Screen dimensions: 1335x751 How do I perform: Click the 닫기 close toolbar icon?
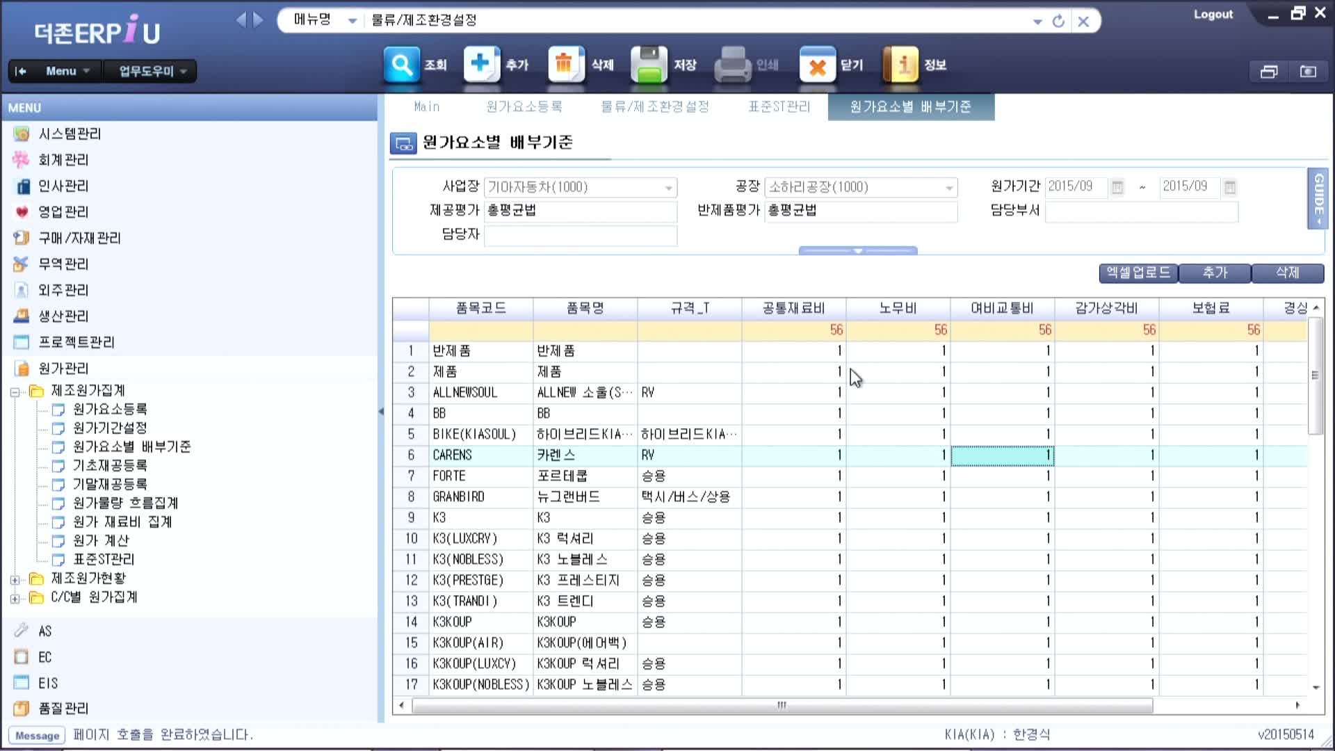tap(817, 65)
